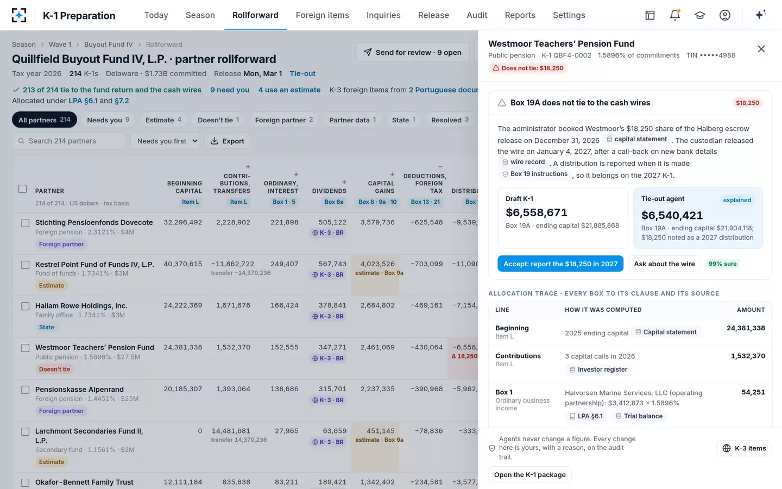782x489 pixels.
Task: Open the graduation cap learning icon
Action: coord(700,15)
